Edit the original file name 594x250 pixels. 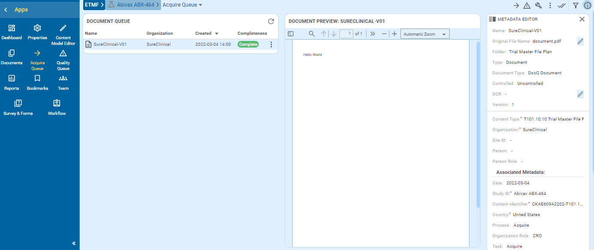[580, 41]
